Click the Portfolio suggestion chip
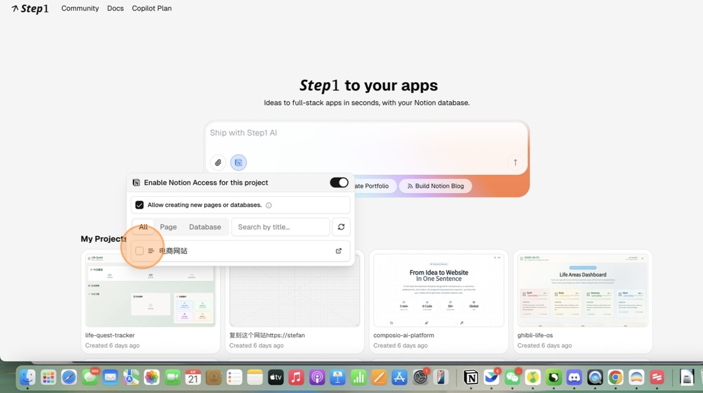 pos(375,186)
